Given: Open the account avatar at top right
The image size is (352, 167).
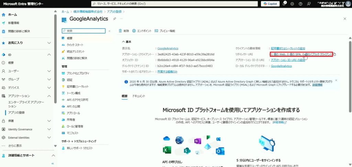Looking at the screenshot, I should 348,4.
